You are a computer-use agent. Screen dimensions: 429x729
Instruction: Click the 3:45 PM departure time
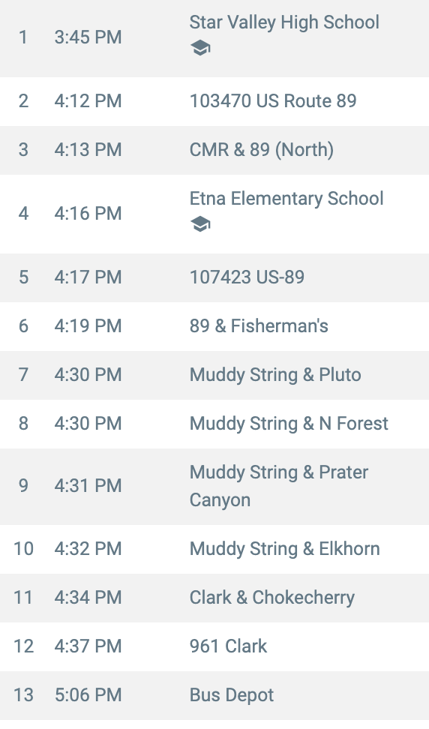coord(88,37)
